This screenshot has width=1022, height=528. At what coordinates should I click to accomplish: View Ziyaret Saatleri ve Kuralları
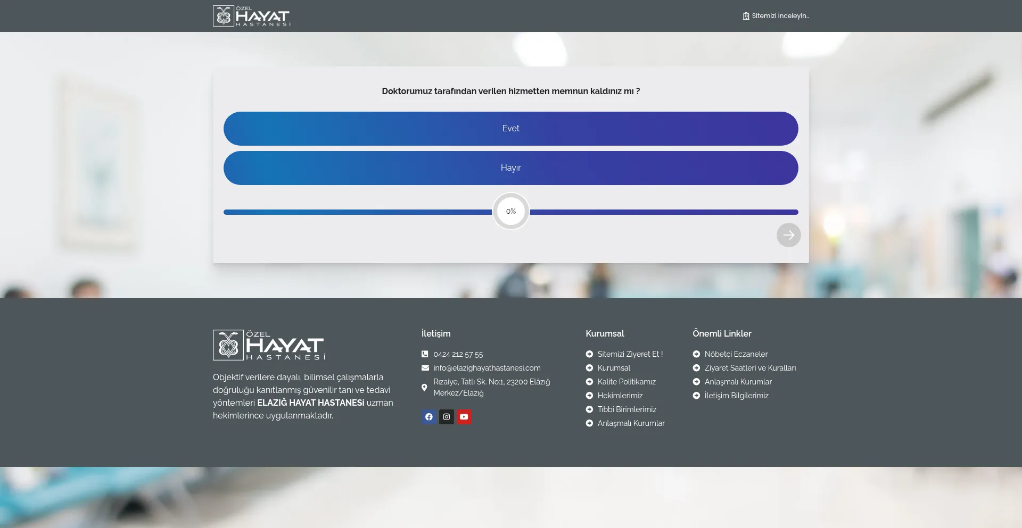(749, 368)
